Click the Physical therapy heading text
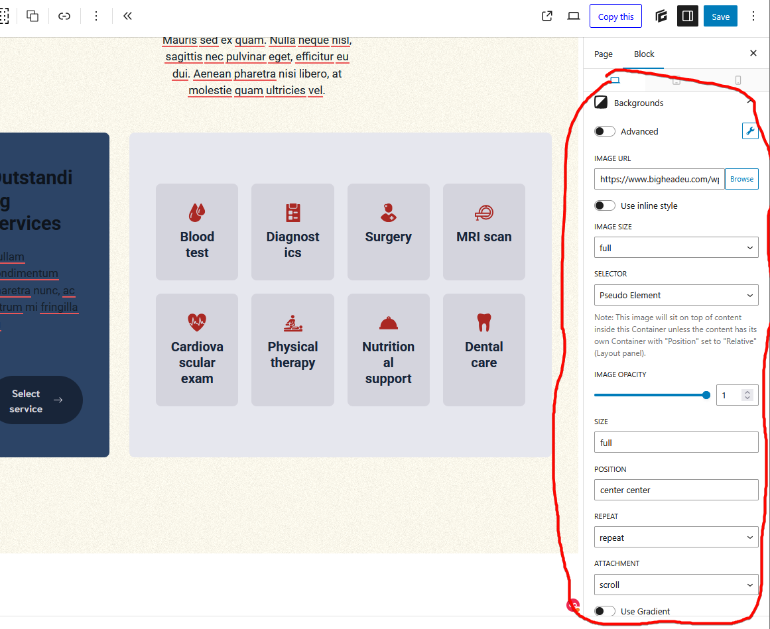 pos(293,354)
